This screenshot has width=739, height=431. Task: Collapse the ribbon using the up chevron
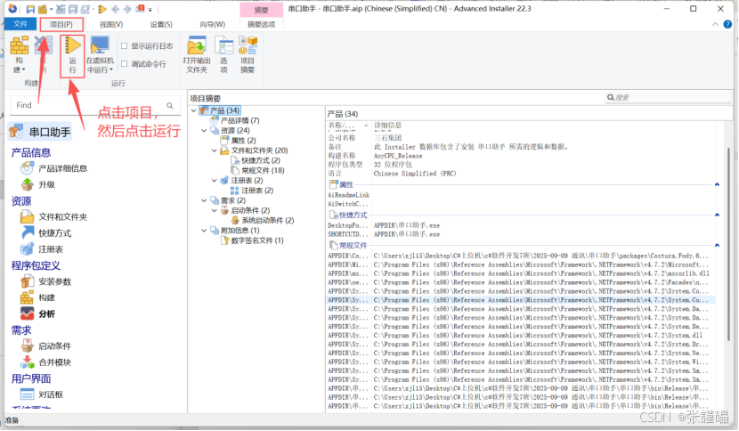click(x=715, y=24)
